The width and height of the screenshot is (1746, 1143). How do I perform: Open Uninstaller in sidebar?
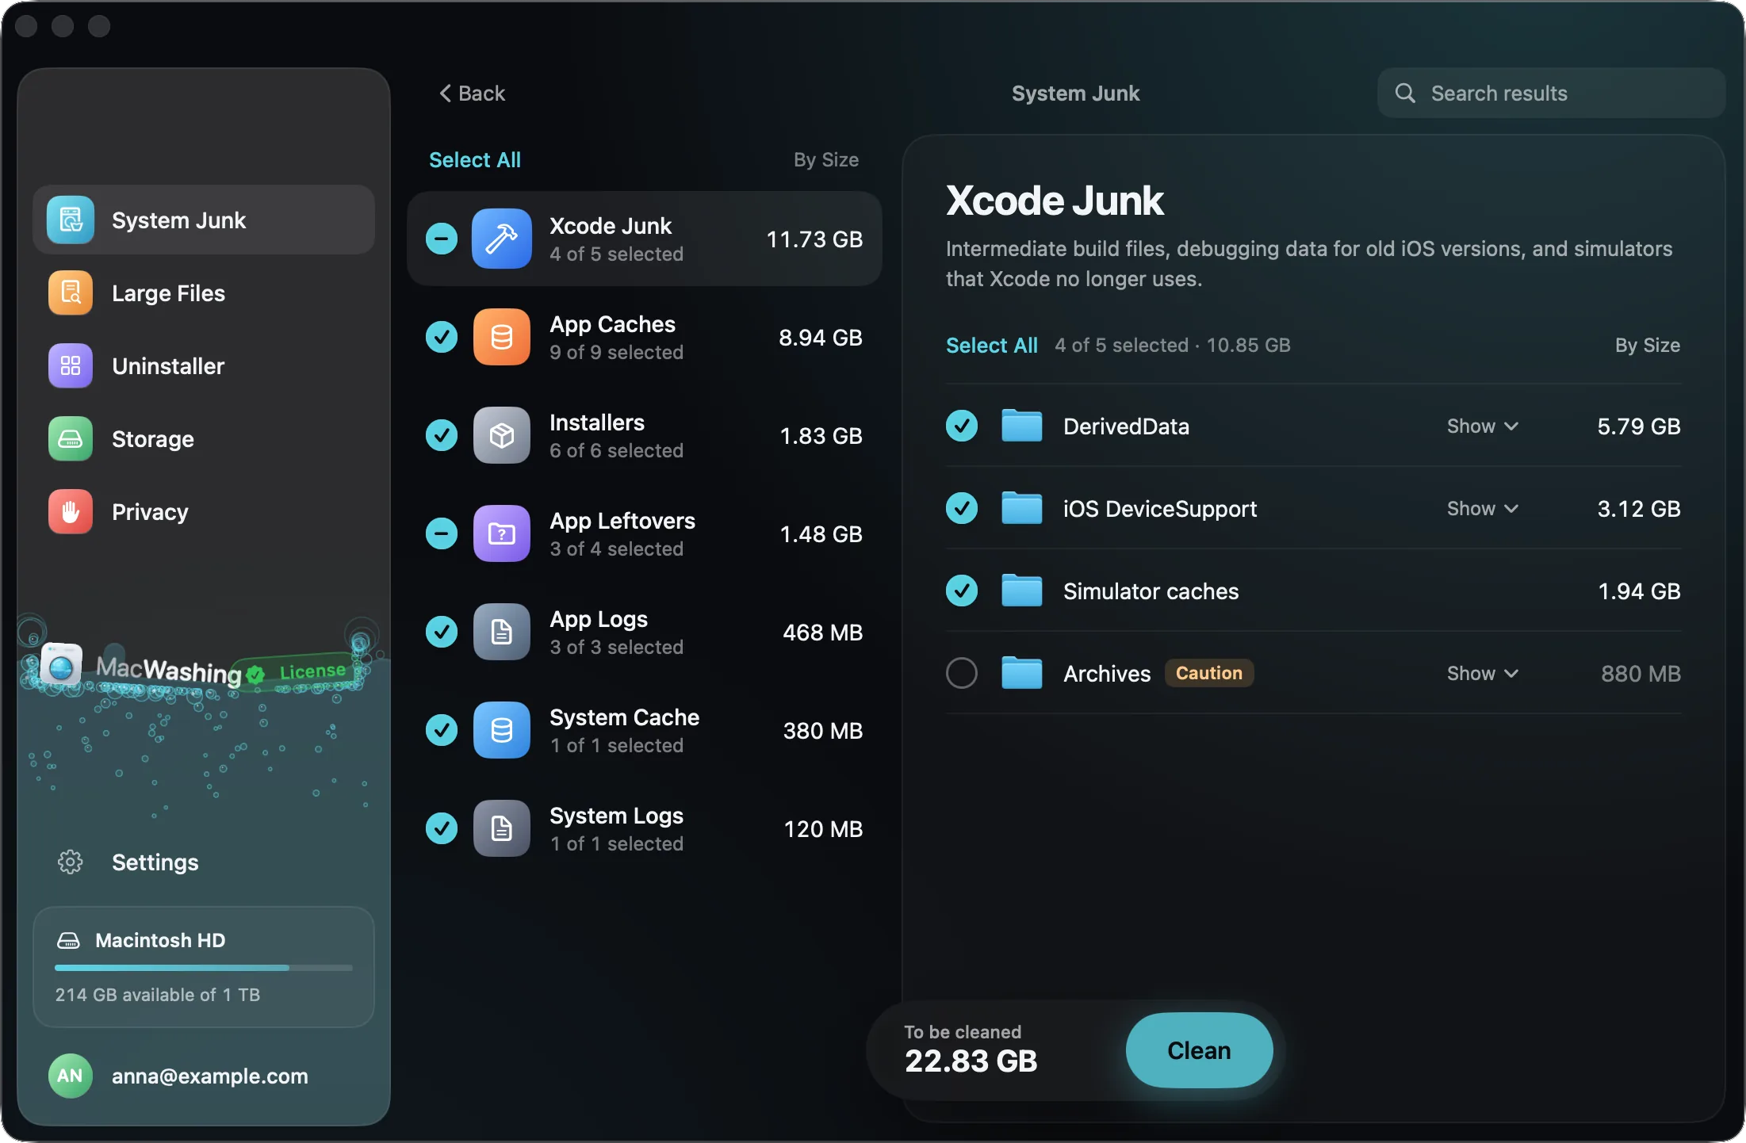pos(204,365)
